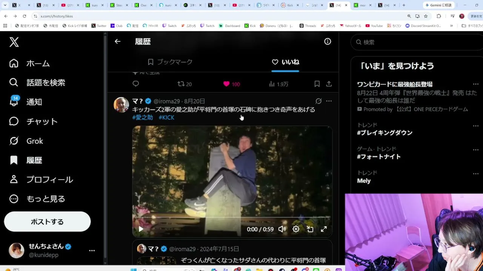The width and height of the screenshot is (483, 271).
Task: Expand the bookmarks bar overflow chevron
Action: click(x=451, y=26)
